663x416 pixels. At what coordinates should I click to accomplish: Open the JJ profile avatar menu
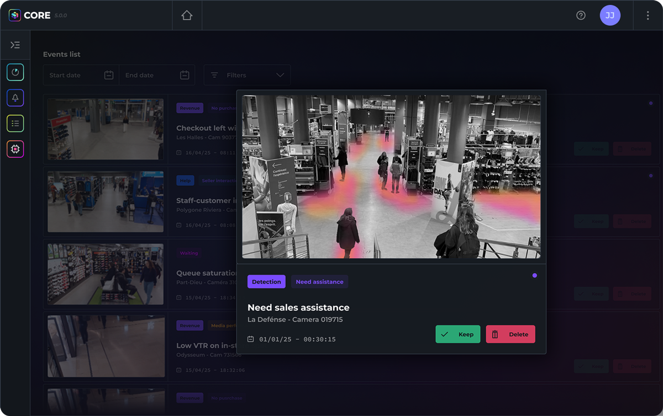click(610, 15)
